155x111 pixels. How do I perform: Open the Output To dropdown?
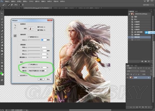click(x=38, y=71)
